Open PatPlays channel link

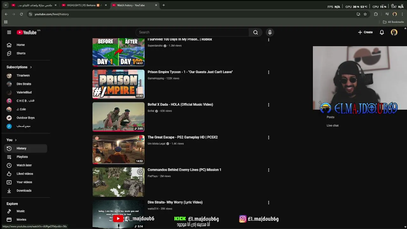[153, 176]
